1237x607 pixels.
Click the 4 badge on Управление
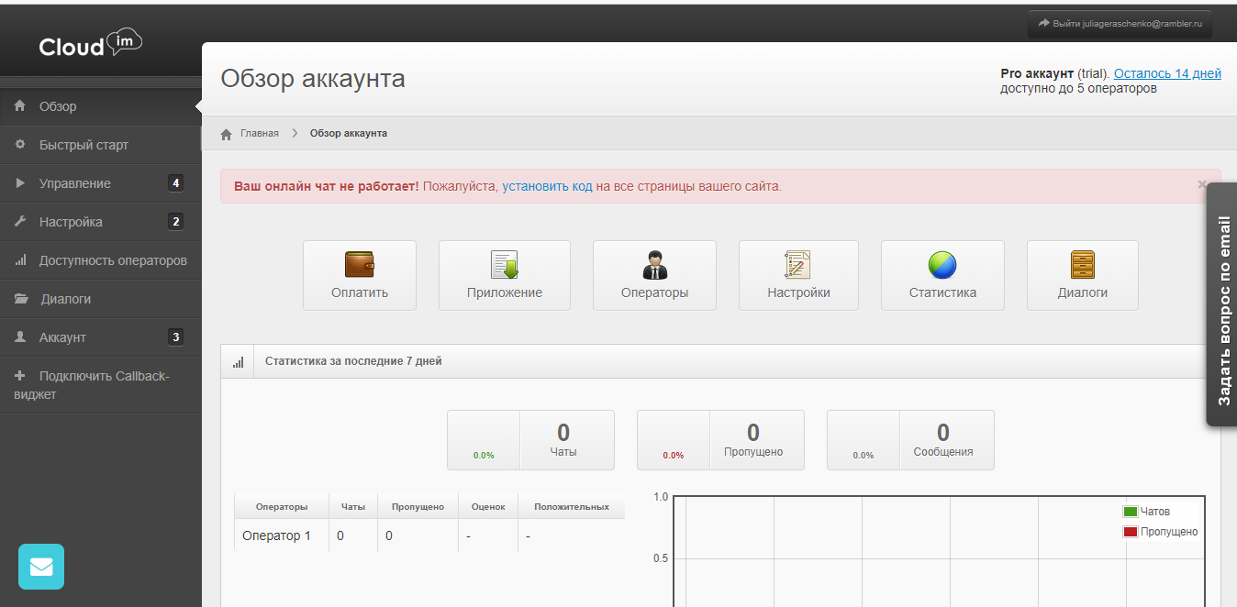click(x=175, y=183)
